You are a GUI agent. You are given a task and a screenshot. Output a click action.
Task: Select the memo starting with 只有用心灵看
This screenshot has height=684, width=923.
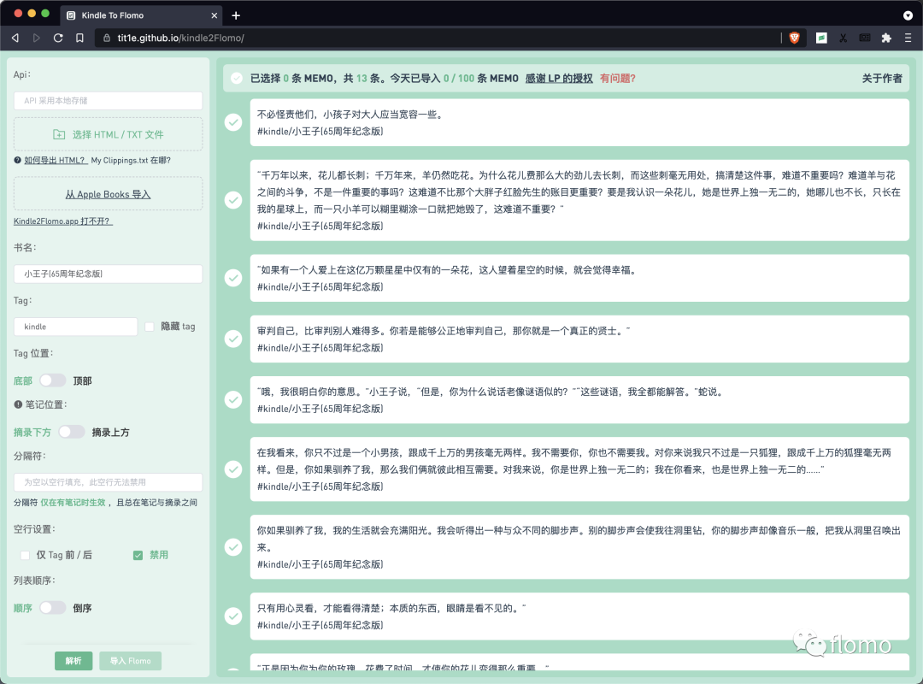point(233,616)
